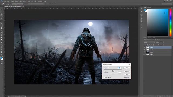Click the Brightness value input field
Viewport: 173px width, 97px height.
120,68
